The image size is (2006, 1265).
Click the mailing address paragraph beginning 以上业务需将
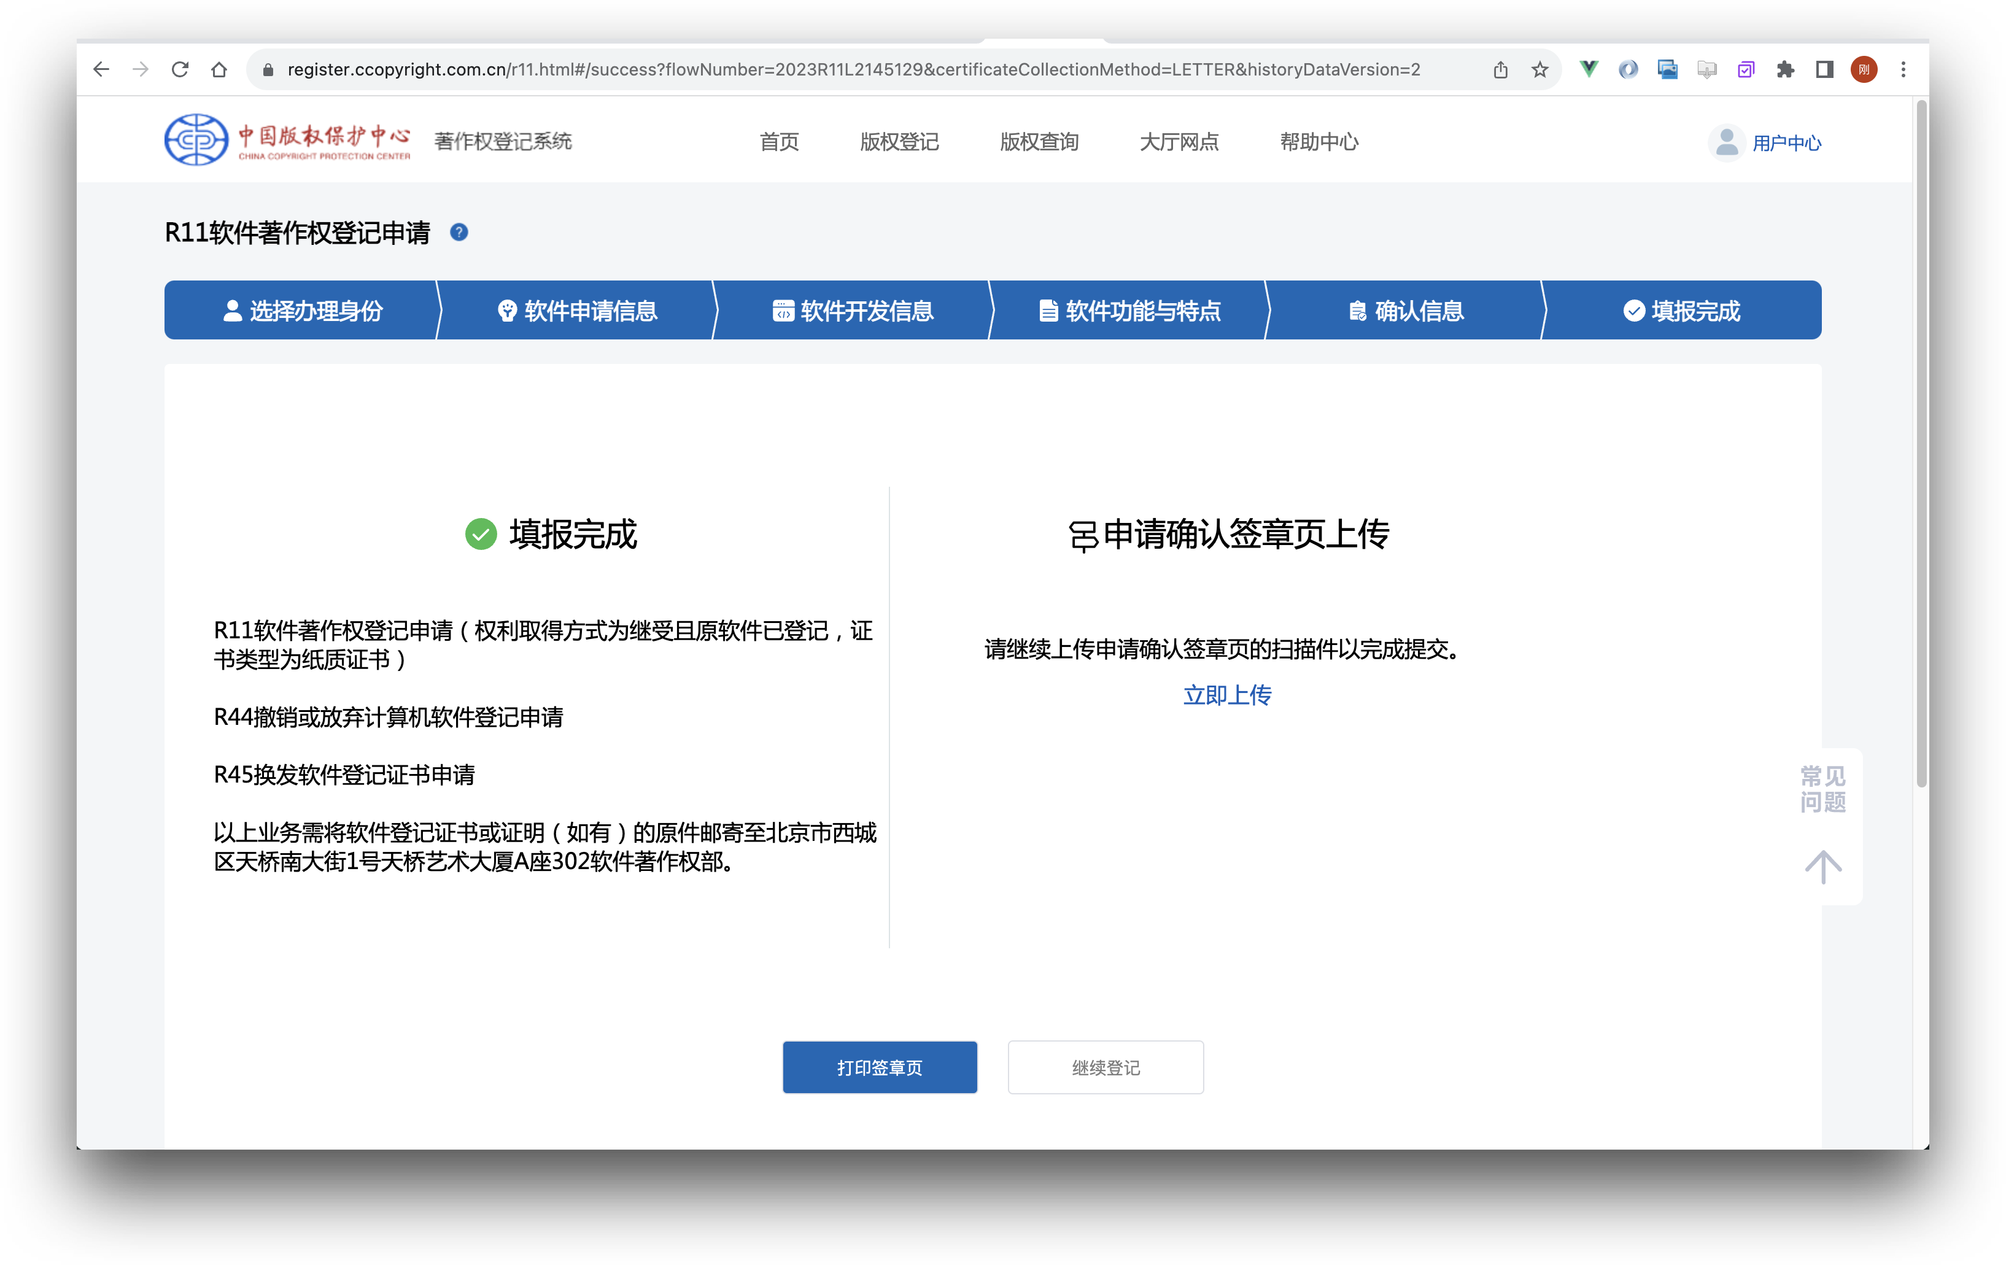click(546, 846)
